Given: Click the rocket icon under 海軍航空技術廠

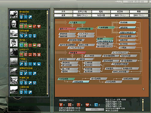Looking at the screenshot, I should click(26, 74).
